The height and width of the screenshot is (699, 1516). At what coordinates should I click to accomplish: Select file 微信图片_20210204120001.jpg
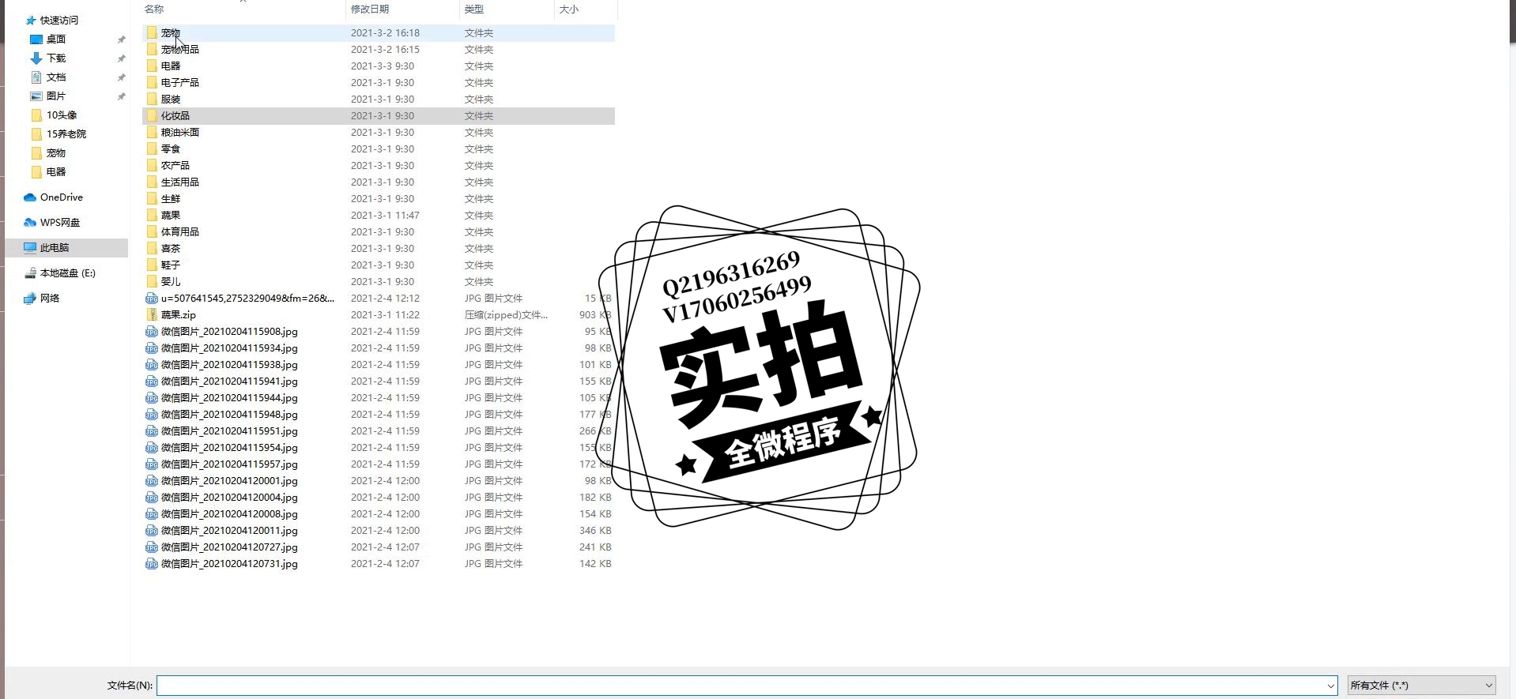tap(379, 481)
